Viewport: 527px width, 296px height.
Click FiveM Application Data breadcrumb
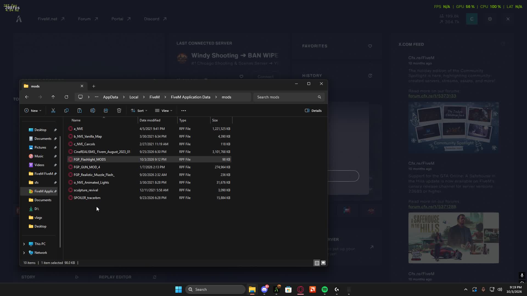click(x=190, y=97)
